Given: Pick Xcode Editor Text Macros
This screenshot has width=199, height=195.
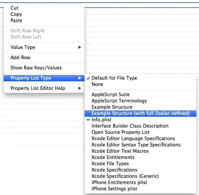Looking at the screenshot, I should (140, 151).
